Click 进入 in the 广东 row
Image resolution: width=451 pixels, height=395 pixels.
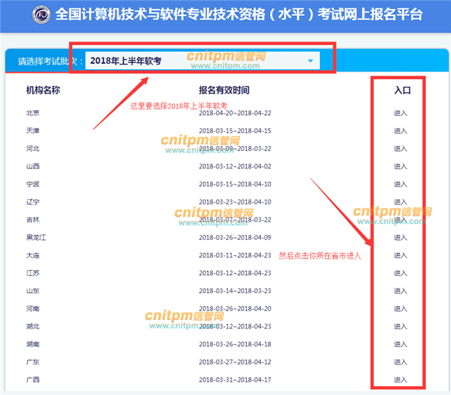coord(400,362)
